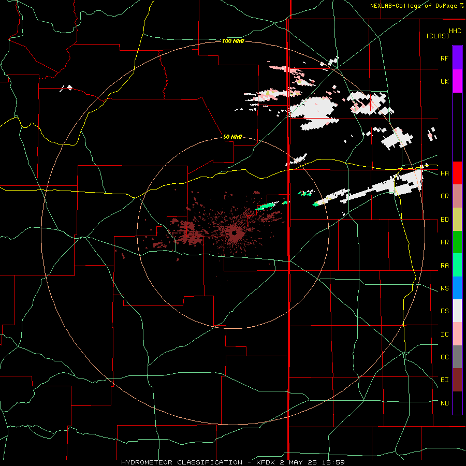Click the RA light green swatch

(457, 265)
